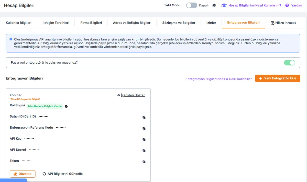Switch to the İletişim Tercihleri tab
The image size is (307, 182).
(x=56, y=23)
